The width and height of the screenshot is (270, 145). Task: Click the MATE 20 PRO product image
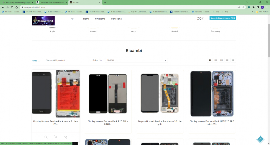click(x=212, y=94)
